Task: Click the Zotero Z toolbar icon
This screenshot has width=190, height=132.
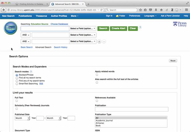Action: pyautogui.click(x=172, y=10)
